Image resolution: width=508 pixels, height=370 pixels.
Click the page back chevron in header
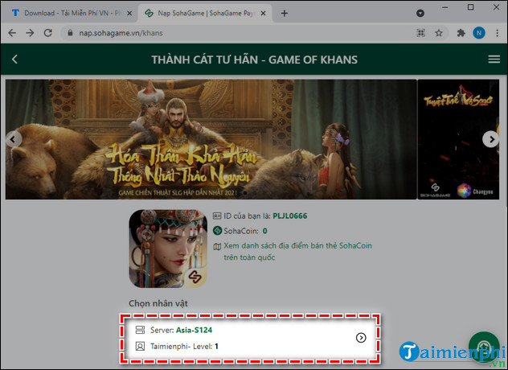point(14,59)
